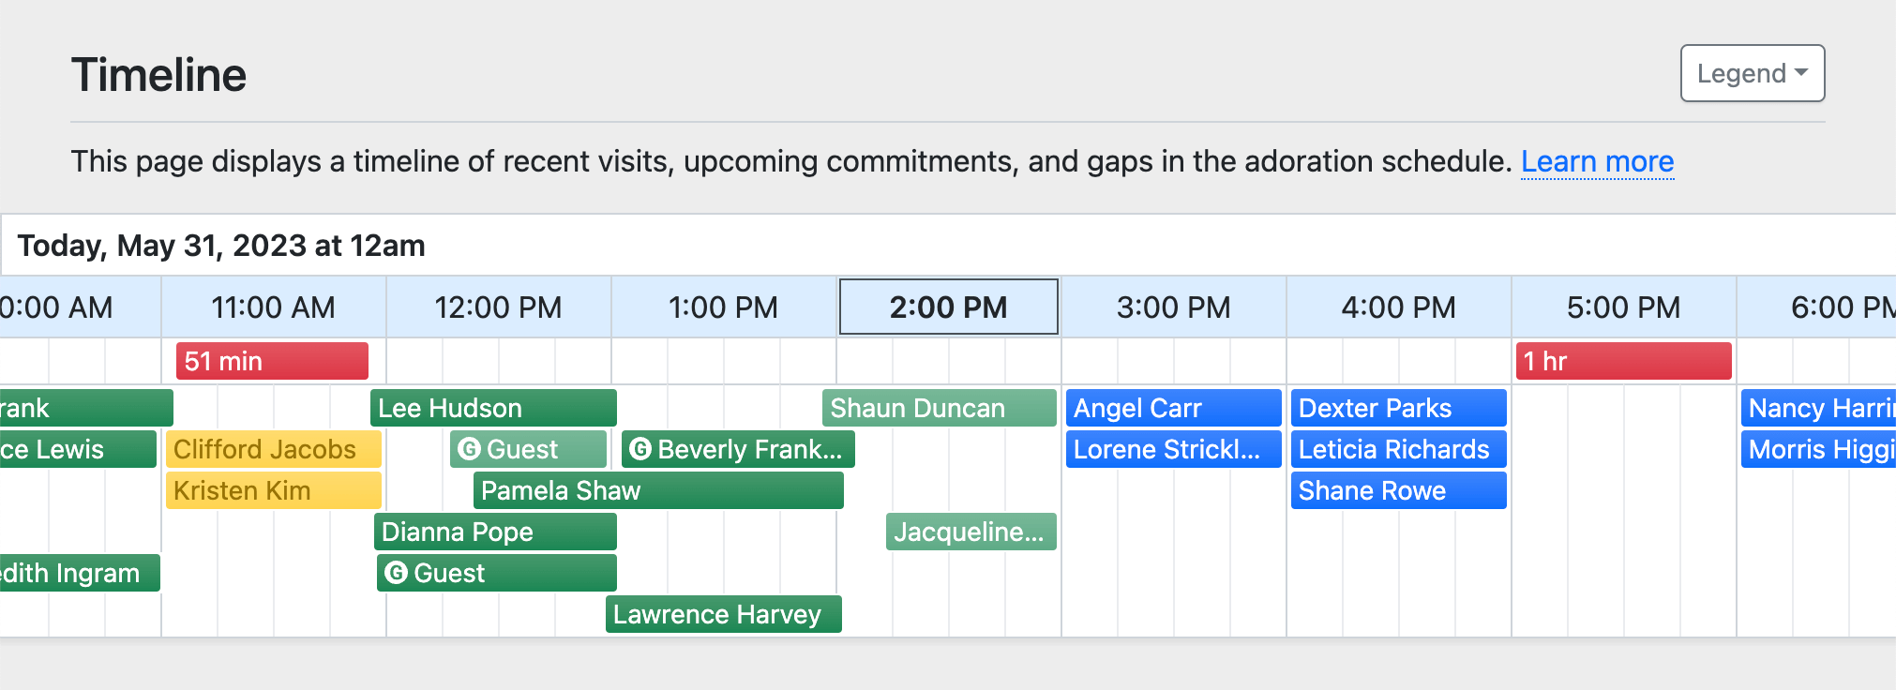
Task: Select the 2:00 PM hour header
Action: 948,307
